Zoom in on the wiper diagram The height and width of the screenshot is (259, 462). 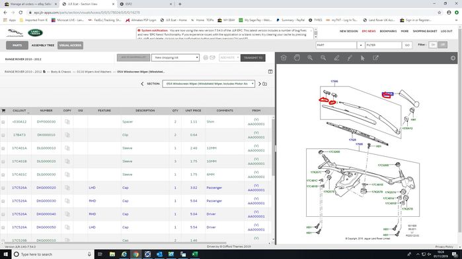[310, 58]
